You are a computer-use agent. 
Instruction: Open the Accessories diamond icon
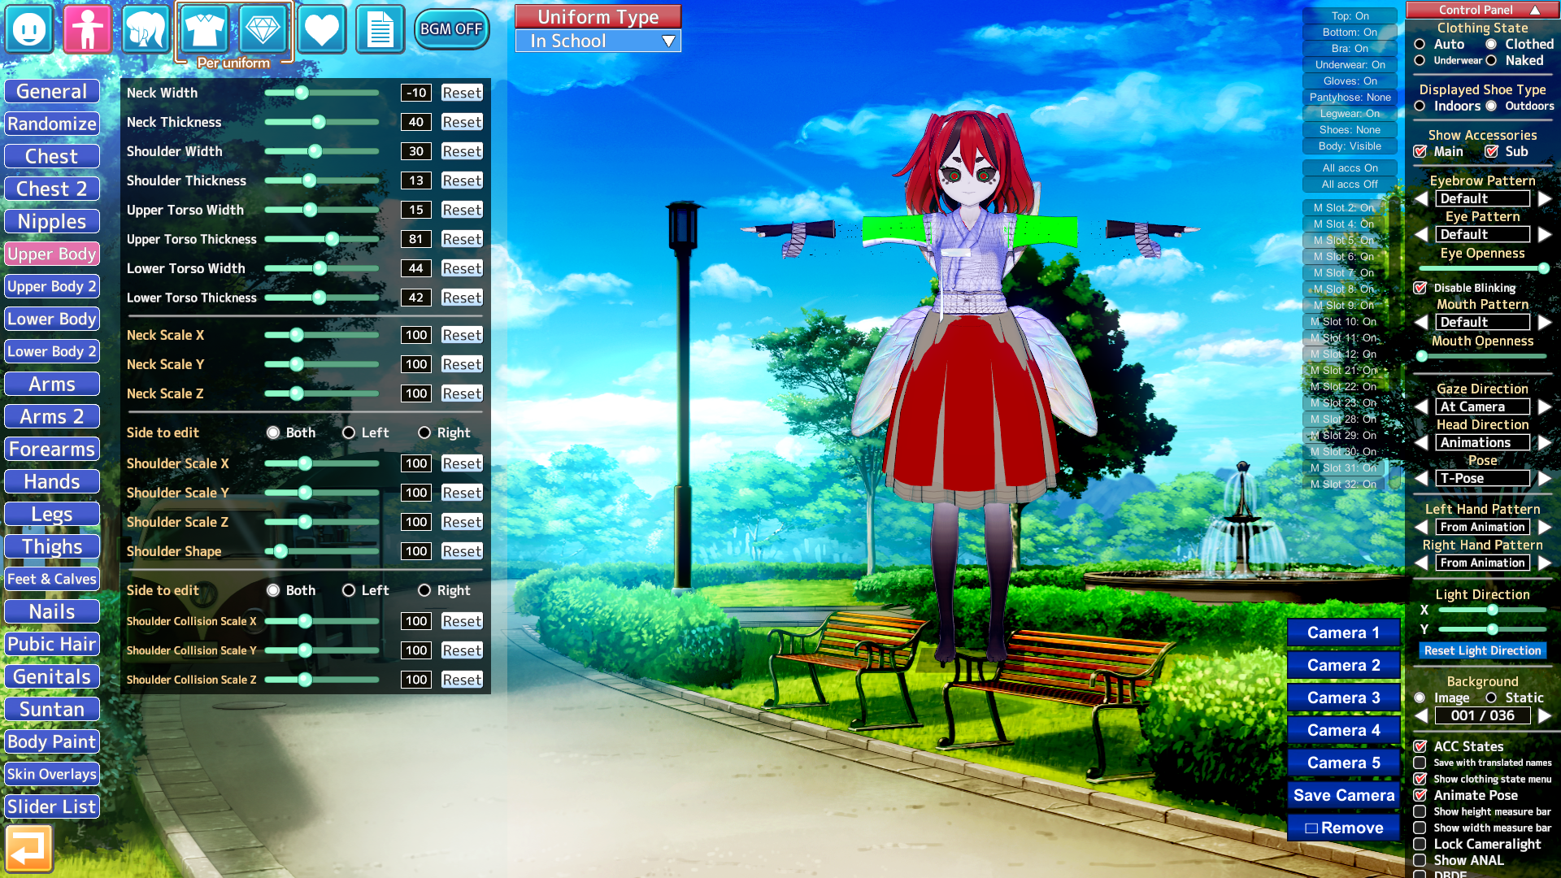[x=263, y=29]
